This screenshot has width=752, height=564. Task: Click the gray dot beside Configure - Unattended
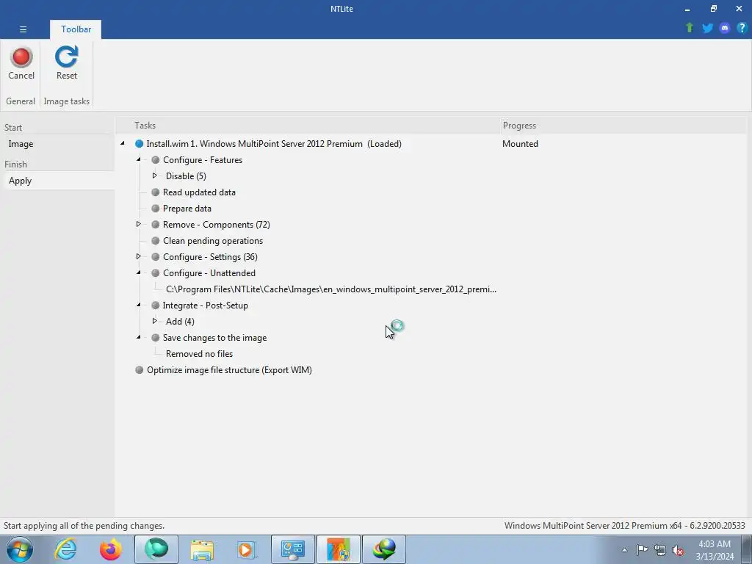pos(156,273)
